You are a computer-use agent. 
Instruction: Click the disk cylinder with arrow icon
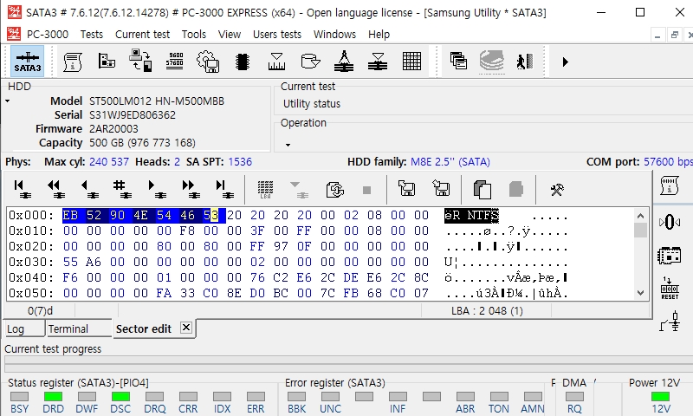[310, 61]
